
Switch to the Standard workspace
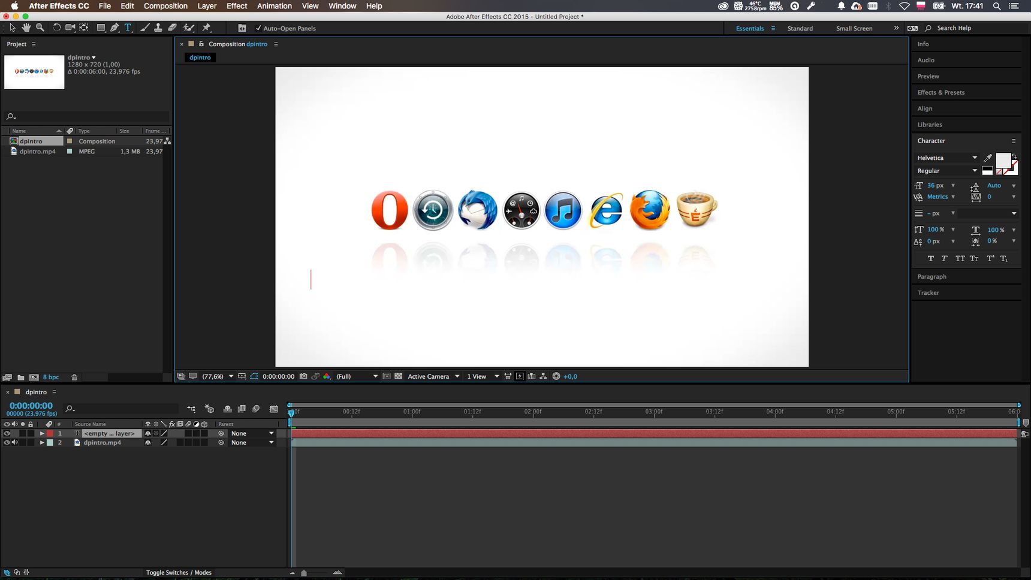pos(800,28)
